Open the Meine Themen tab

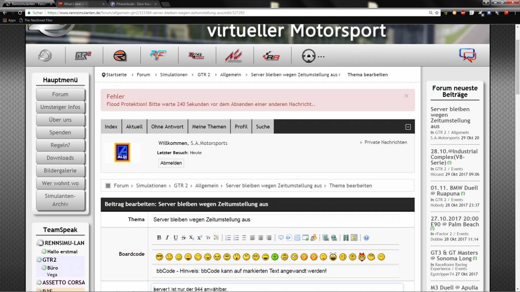pos(209,127)
